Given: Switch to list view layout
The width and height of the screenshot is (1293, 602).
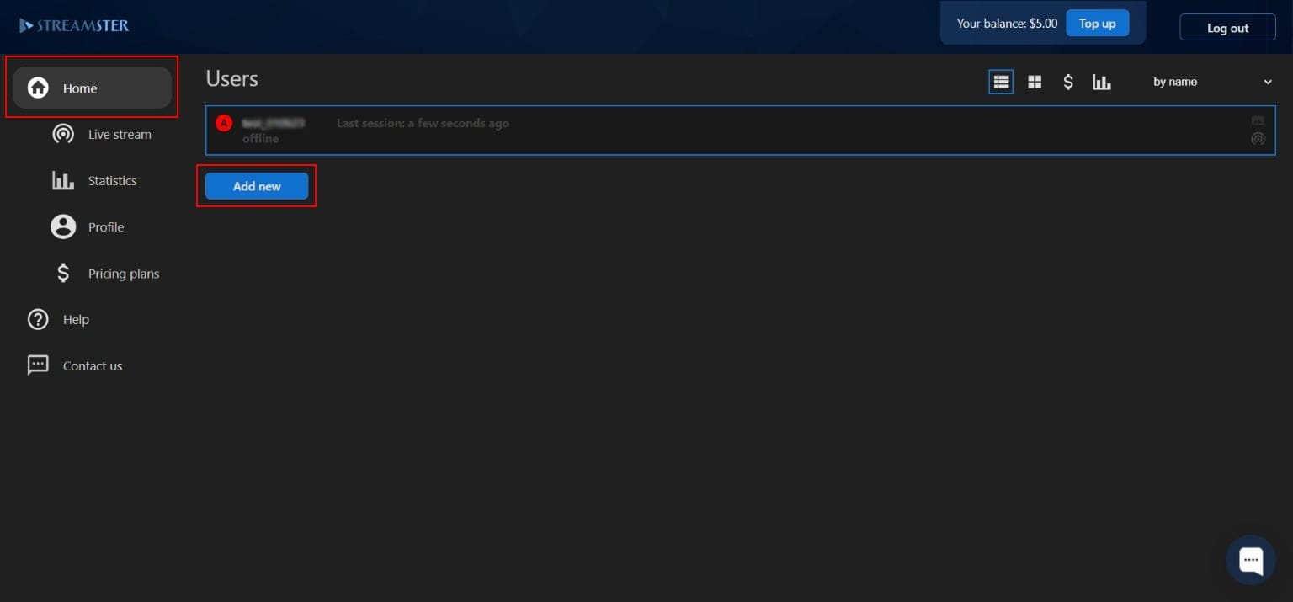Looking at the screenshot, I should 1001,82.
